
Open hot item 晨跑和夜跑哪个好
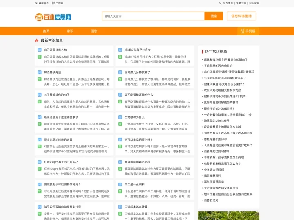225,59
